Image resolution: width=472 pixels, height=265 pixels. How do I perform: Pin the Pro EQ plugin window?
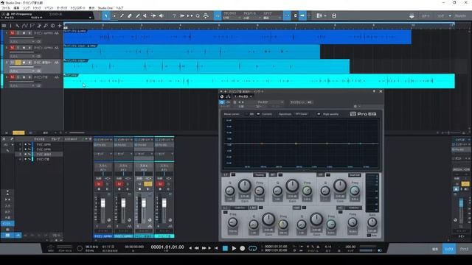(x=374, y=91)
